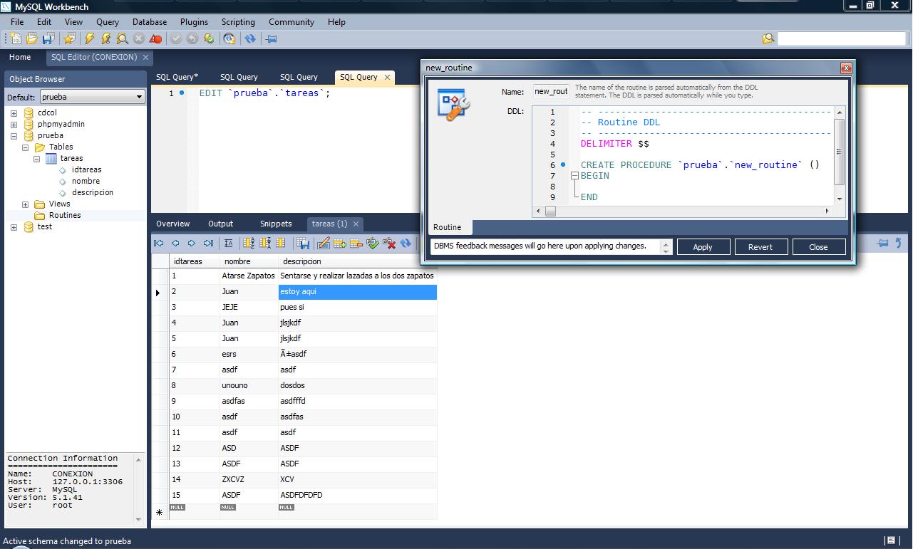Go to previous record in result grid

(175, 244)
